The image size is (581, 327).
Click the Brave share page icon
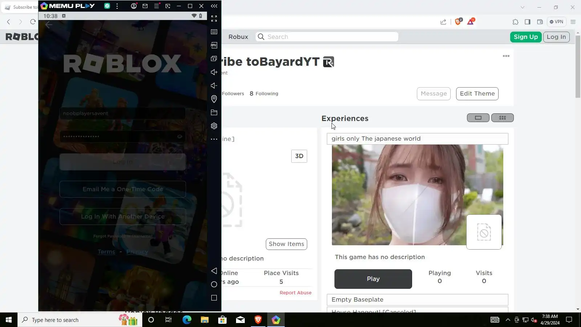point(443,22)
